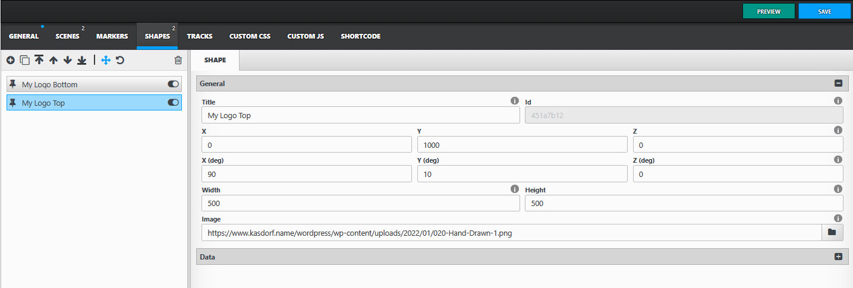Move selected shape up one position
Viewport: 853px width, 288px height.
tap(53, 60)
